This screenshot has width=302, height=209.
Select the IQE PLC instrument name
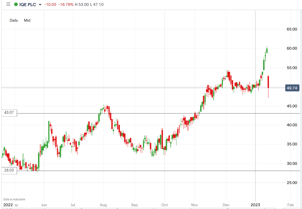tap(27, 4)
